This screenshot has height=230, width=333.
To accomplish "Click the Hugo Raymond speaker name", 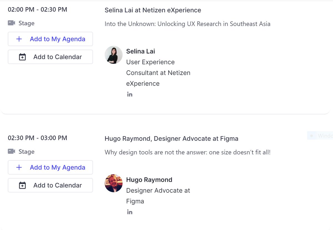I will [149, 180].
